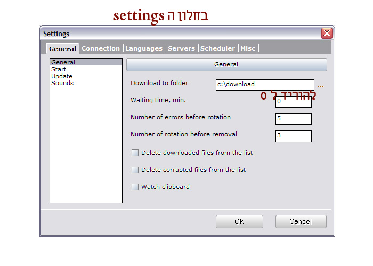The height and width of the screenshot is (266, 373).
Task: Click the Ok button
Action: (x=239, y=221)
